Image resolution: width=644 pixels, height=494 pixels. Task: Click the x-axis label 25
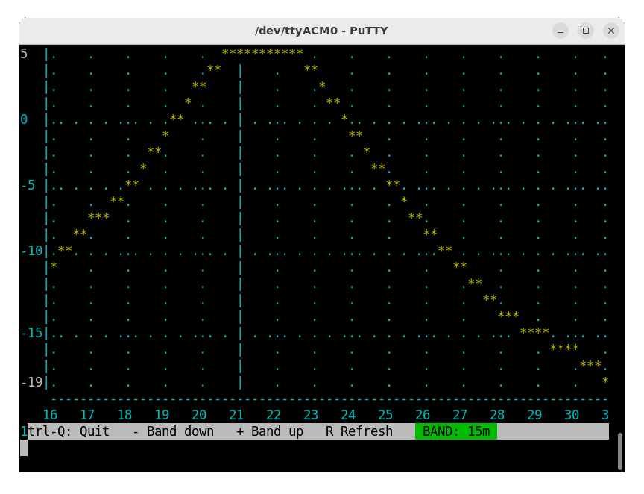click(x=385, y=415)
